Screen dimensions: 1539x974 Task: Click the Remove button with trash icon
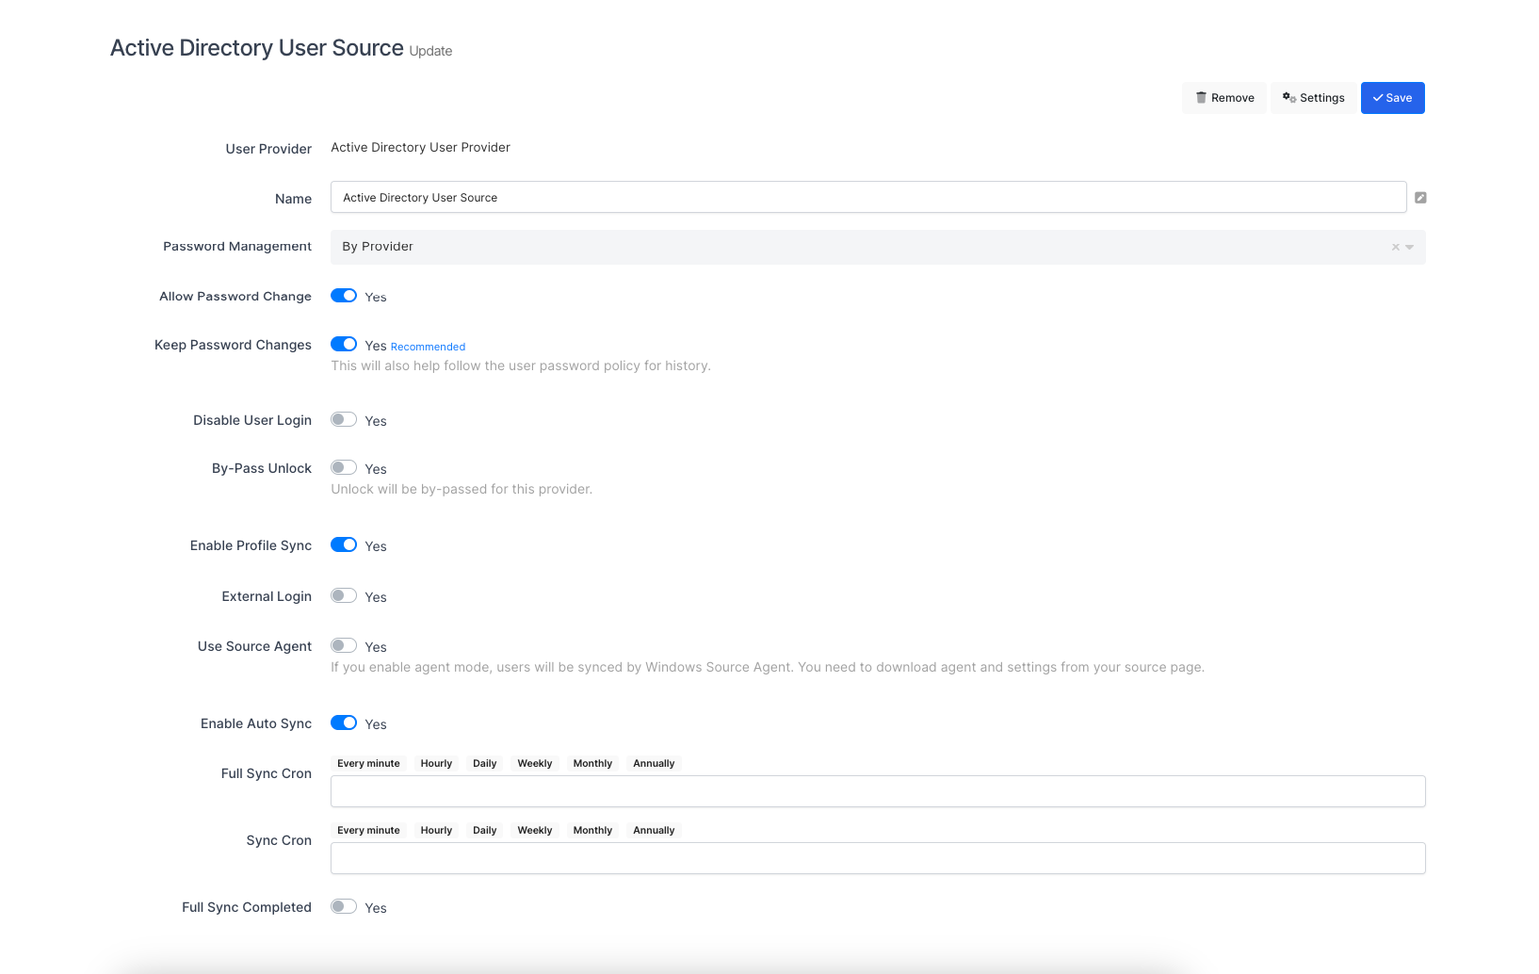[1223, 98]
